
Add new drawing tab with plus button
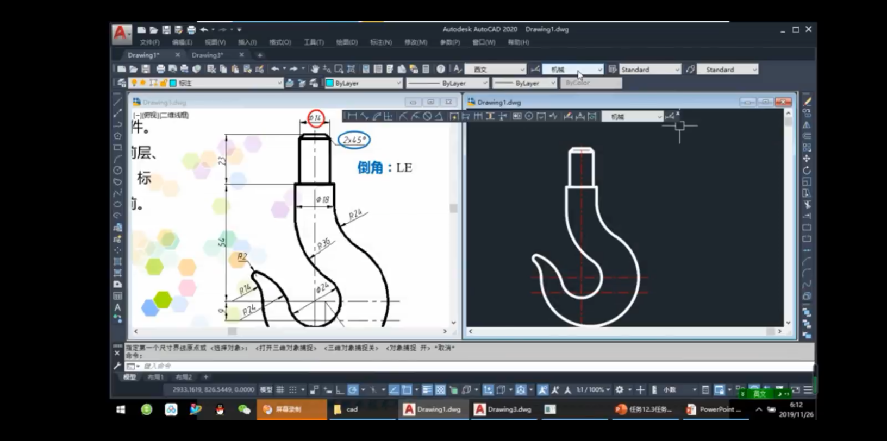click(x=260, y=55)
